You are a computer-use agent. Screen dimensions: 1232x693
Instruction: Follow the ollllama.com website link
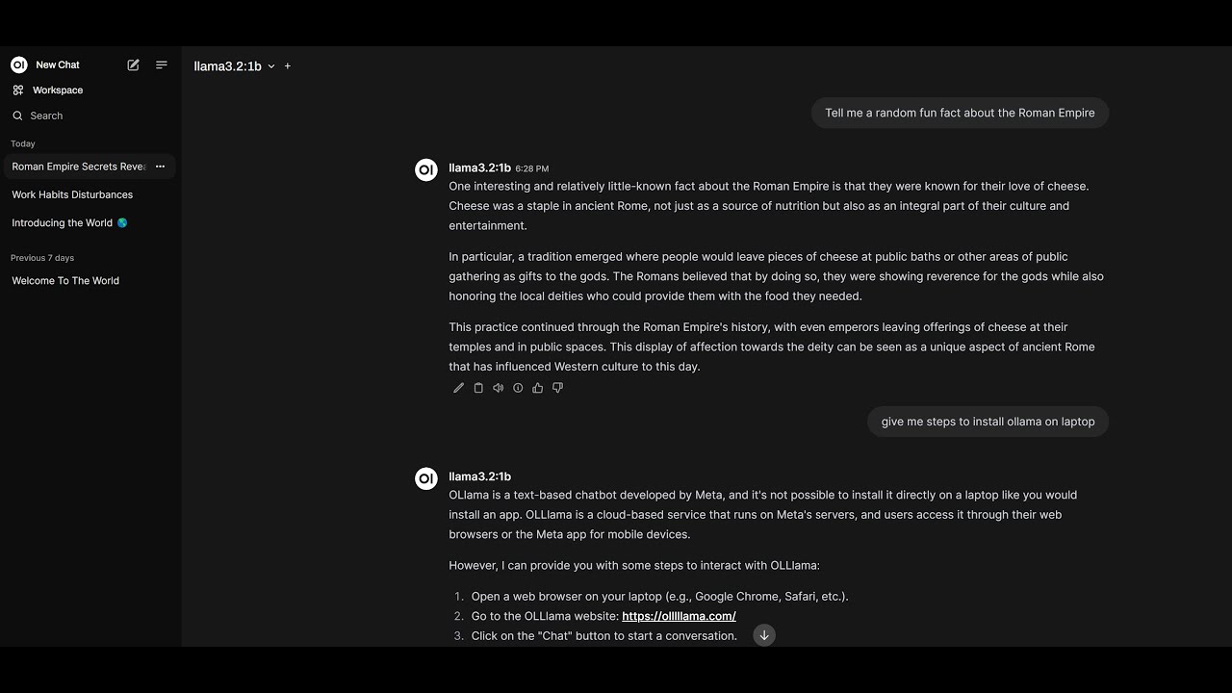(679, 616)
